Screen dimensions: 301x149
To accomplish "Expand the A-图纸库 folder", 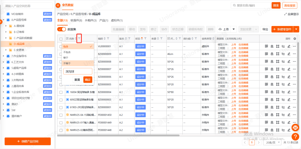I will coord(6,26).
